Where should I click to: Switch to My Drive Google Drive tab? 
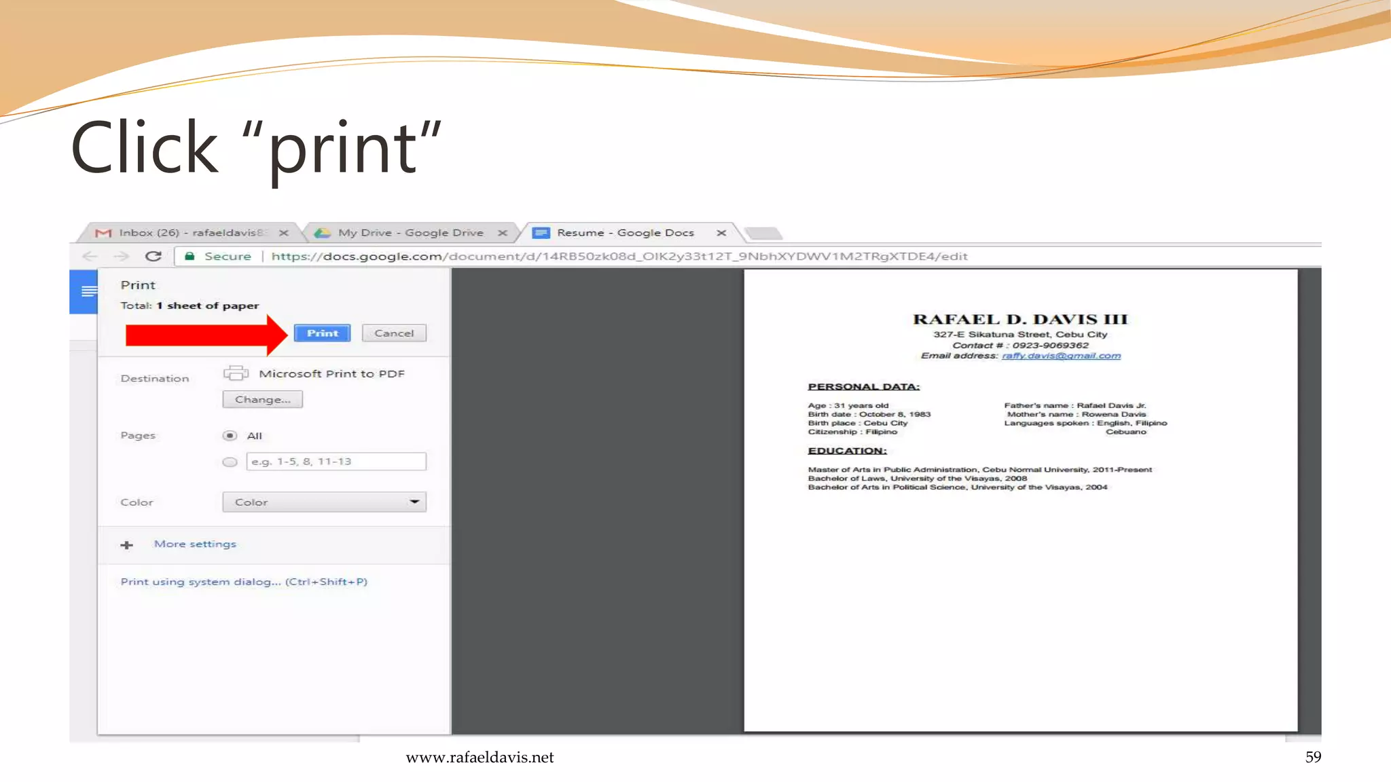[410, 233]
